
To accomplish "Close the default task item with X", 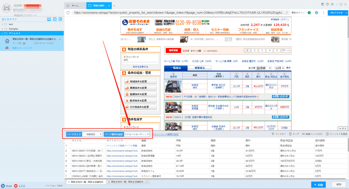I will 60,39.
